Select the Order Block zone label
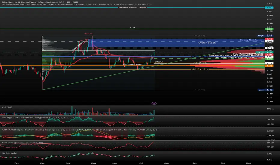The image size is (280, 165). click(207, 43)
